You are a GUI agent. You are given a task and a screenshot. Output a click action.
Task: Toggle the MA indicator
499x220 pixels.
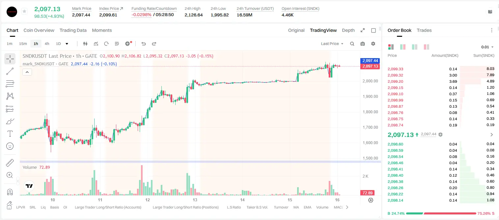[296, 207]
